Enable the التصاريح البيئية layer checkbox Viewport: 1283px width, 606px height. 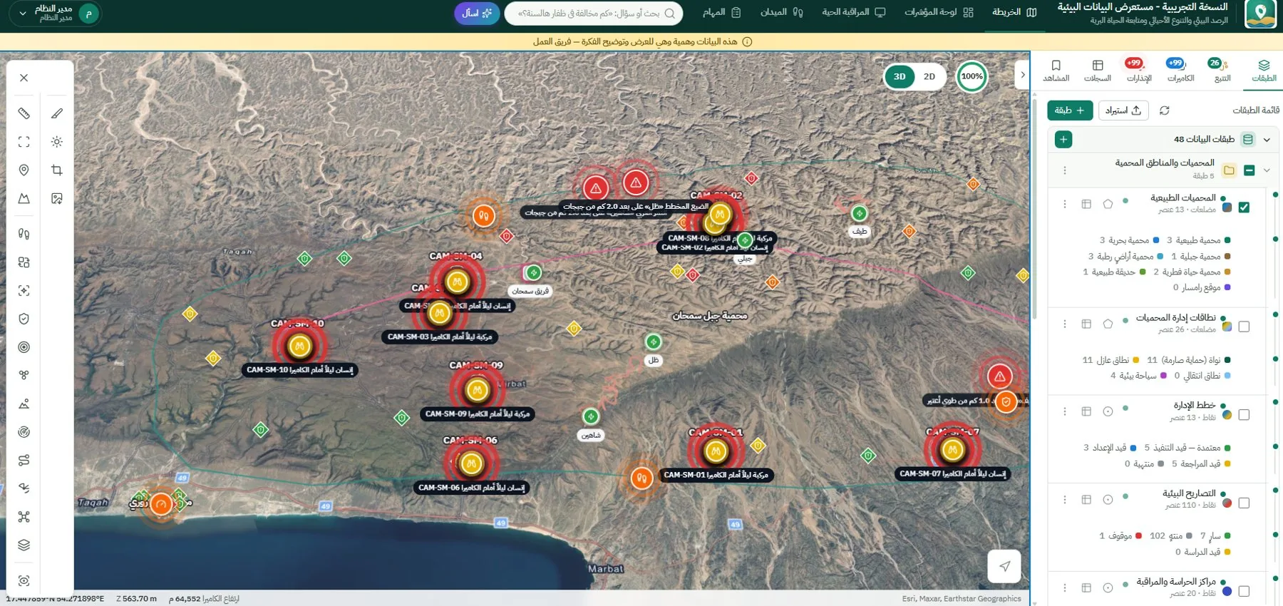tap(1244, 503)
